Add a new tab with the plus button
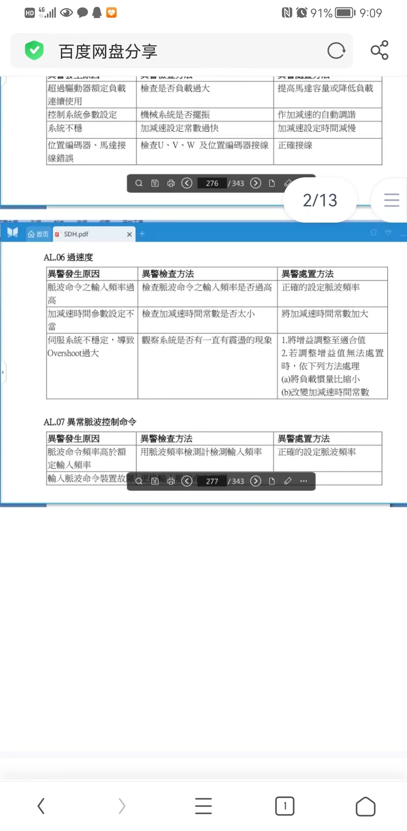This screenshot has width=407, height=831. coord(142,234)
